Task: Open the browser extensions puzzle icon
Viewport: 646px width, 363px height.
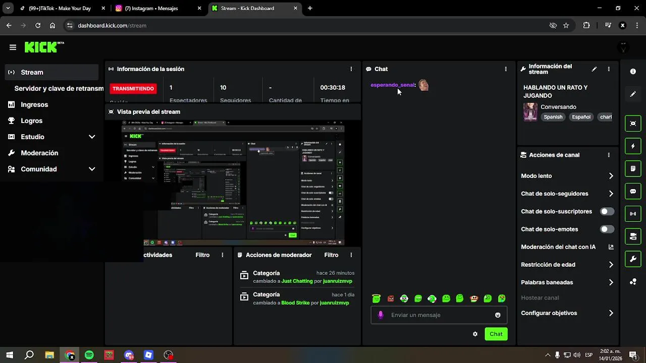Action: (586, 25)
